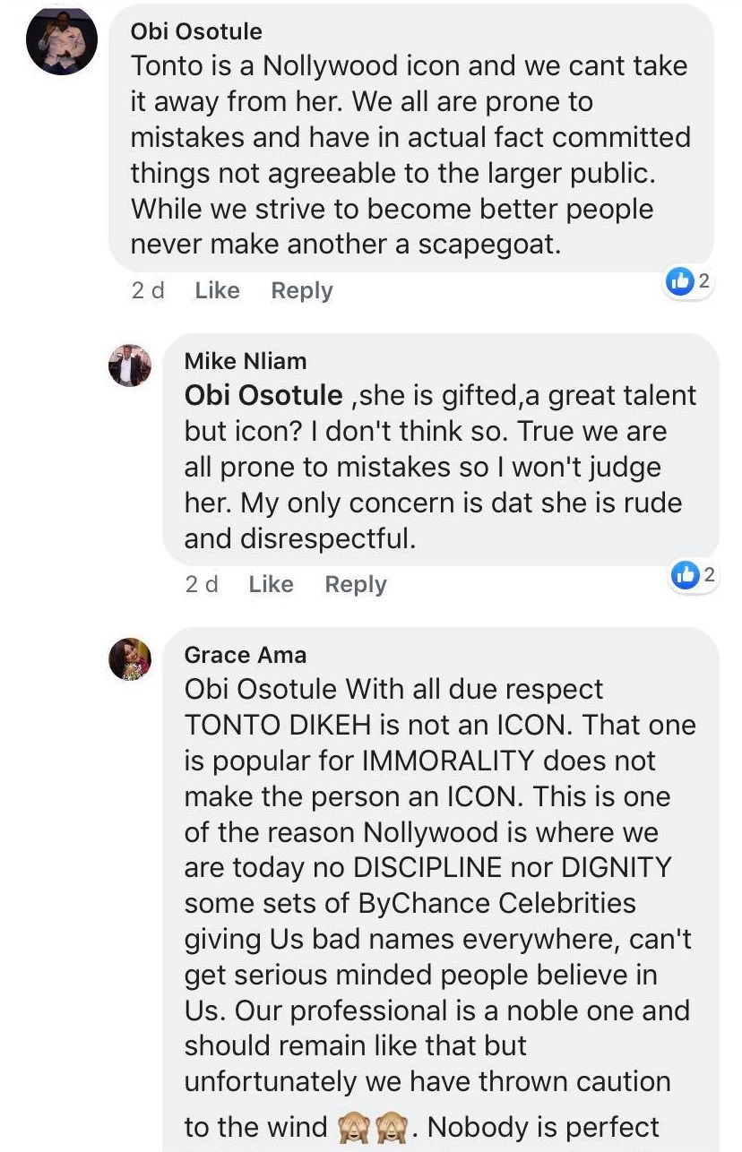
Task: Open the Mike Nliam author name link
Action: (x=246, y=361)
